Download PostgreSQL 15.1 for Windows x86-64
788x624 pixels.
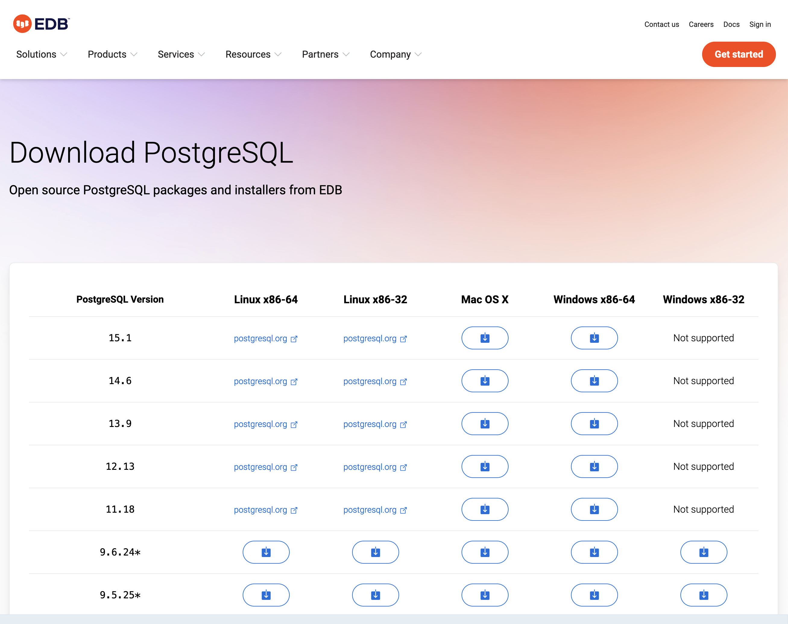(594, 338)
